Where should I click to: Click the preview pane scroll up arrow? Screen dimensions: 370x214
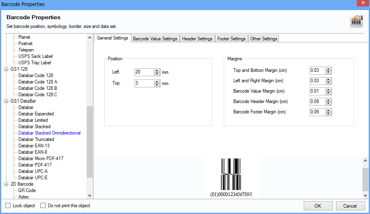(365, 160)
